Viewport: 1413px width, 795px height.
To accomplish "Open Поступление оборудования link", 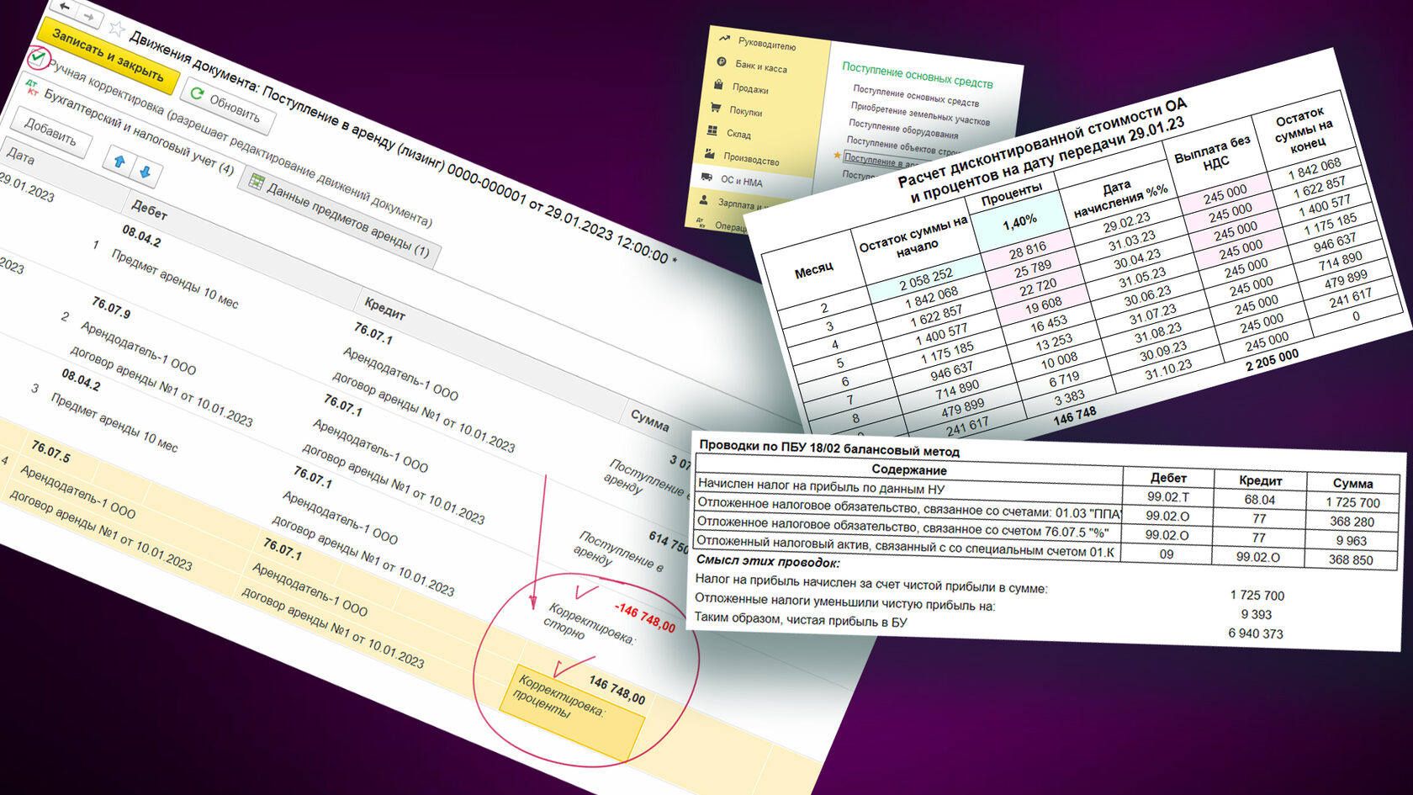I will 903,128.
